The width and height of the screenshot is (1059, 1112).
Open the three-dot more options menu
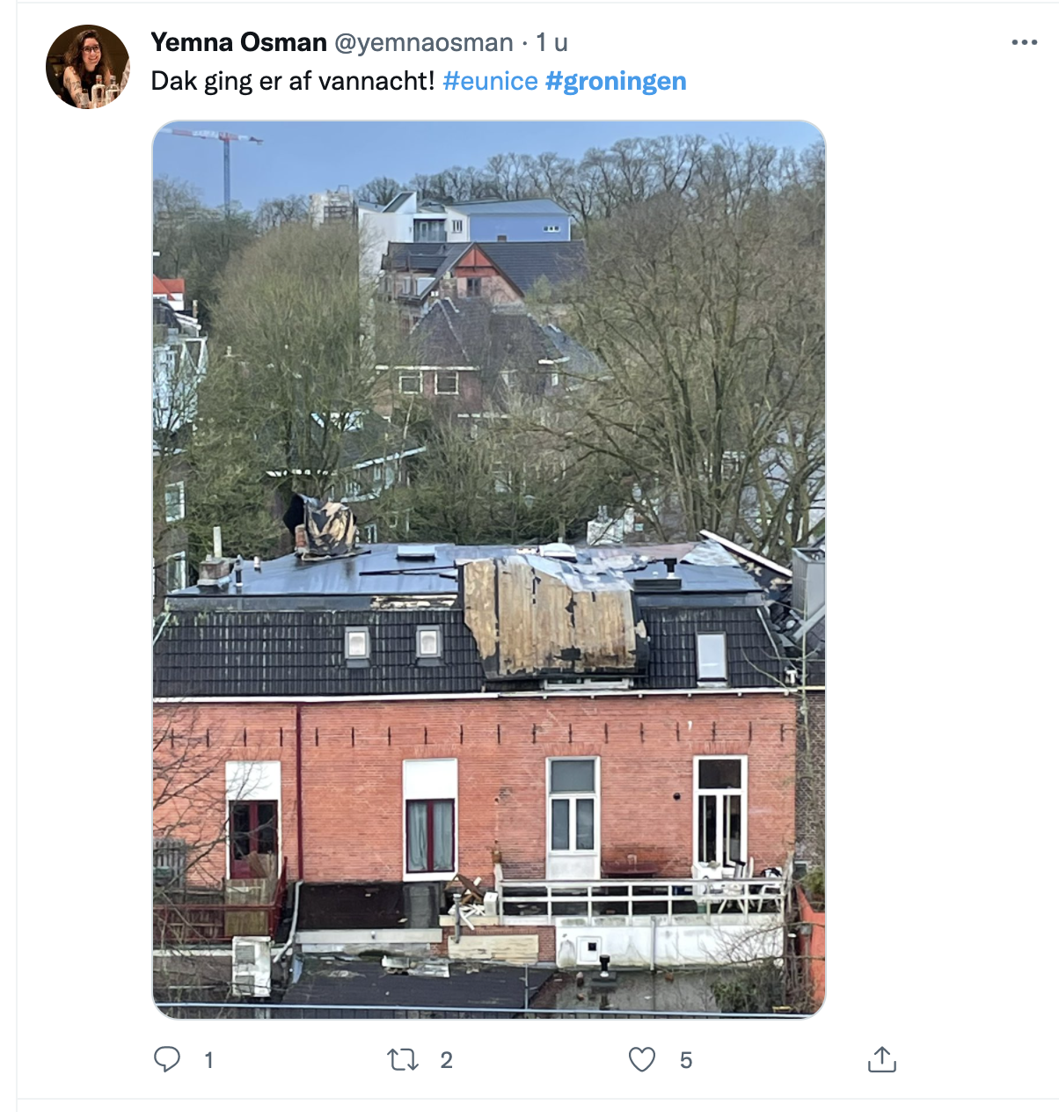(1025, 42)
